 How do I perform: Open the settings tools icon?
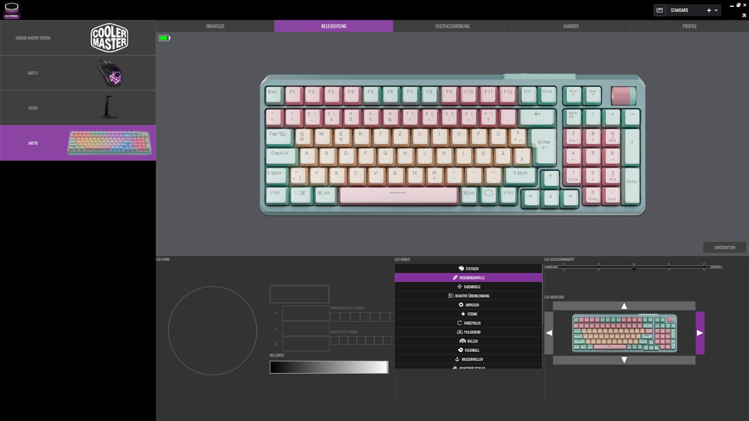pos(744,15)
